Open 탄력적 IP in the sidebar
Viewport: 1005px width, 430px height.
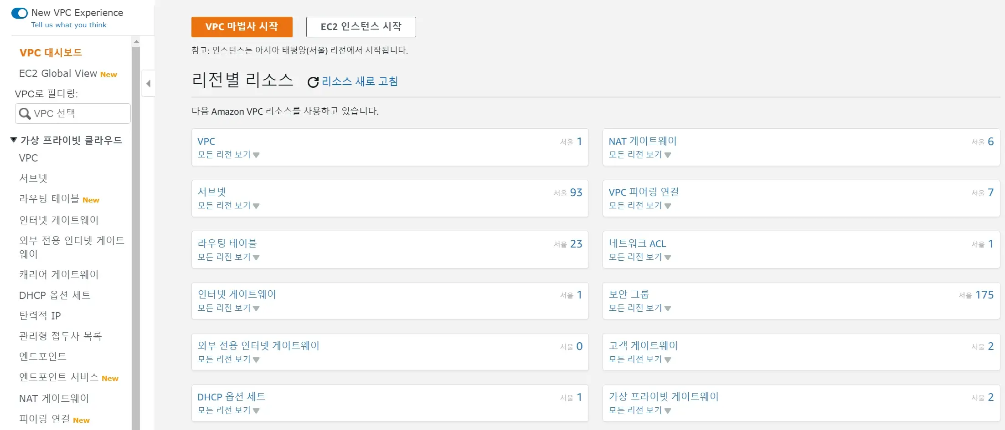(x=40, y=316)
